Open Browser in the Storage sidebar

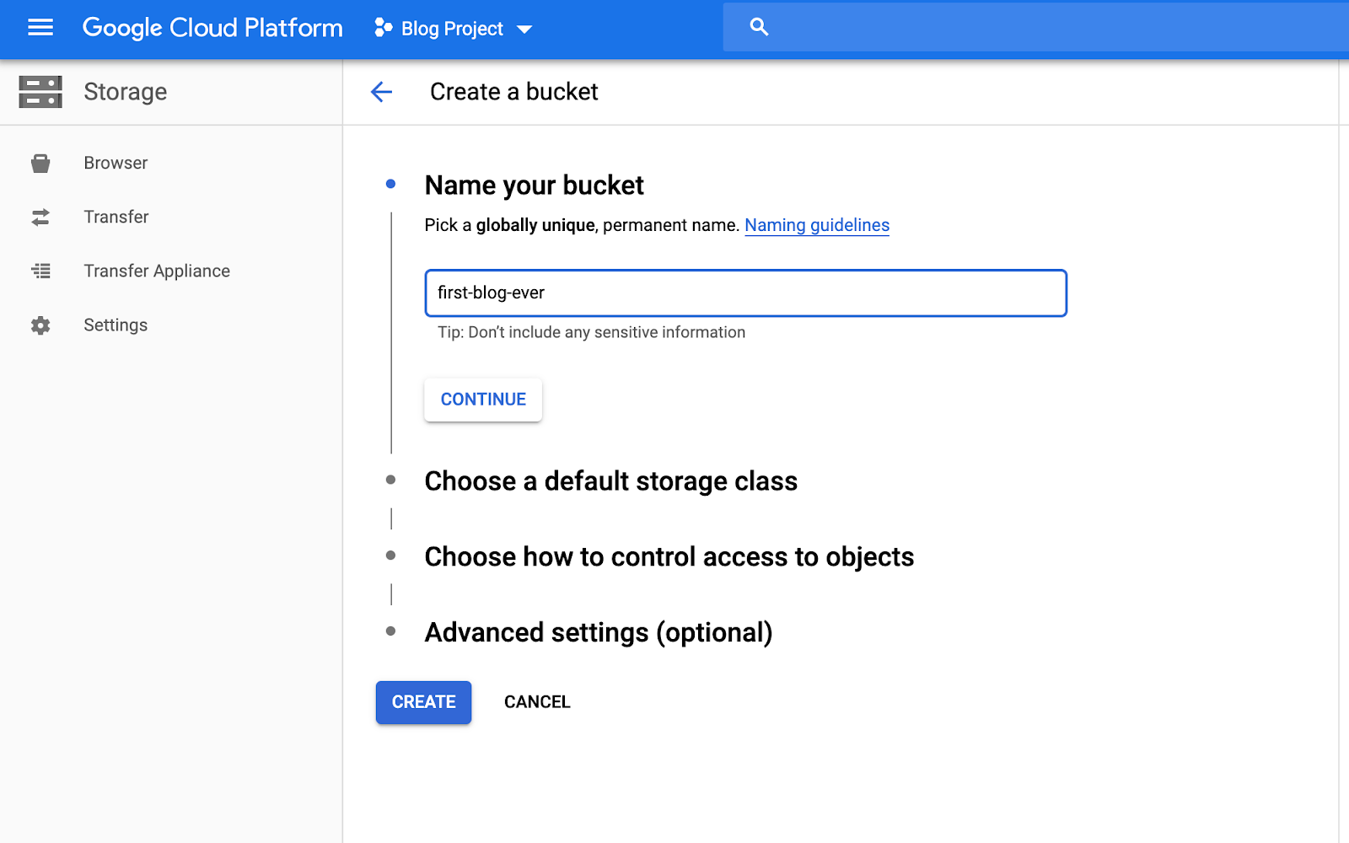[116, 164]
